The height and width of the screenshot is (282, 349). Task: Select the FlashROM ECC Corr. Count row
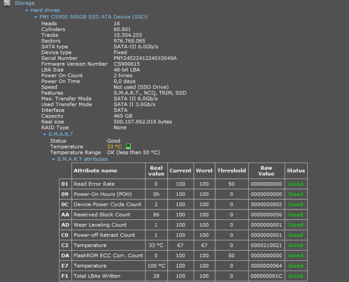(108, 255)
